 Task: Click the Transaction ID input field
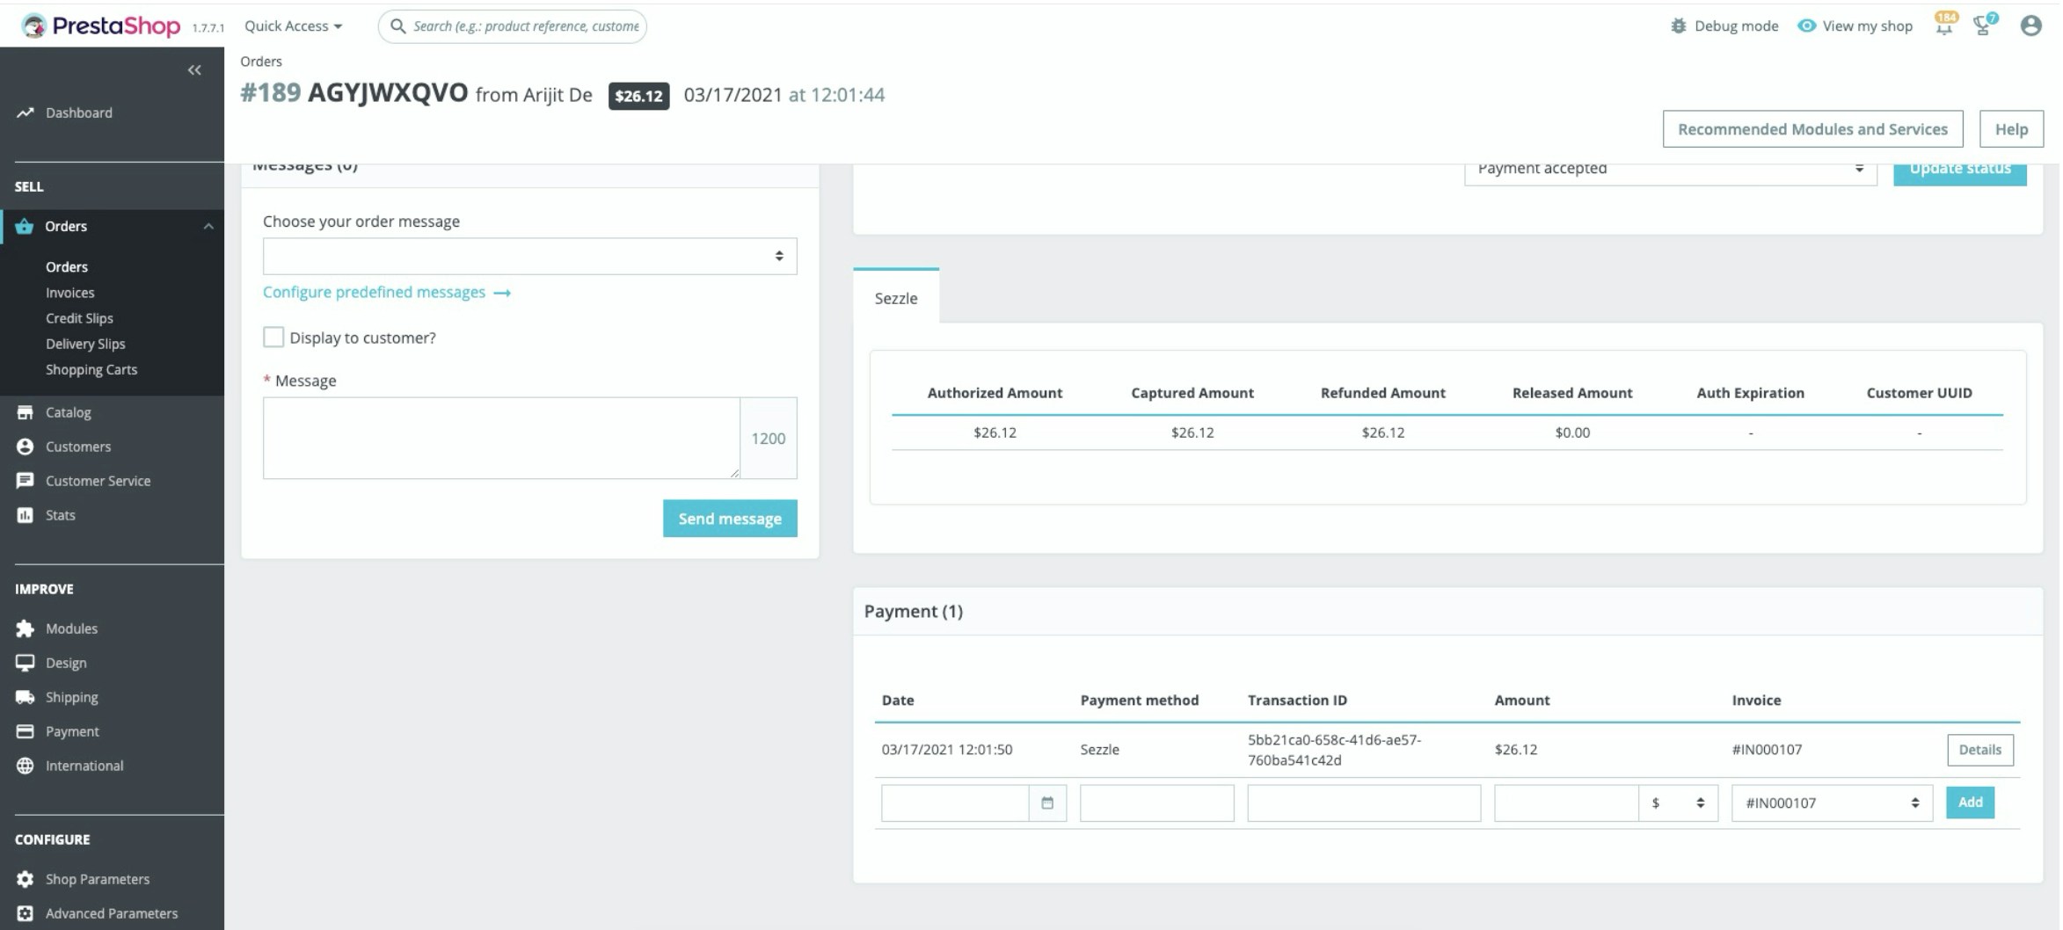pos(1363,803)
